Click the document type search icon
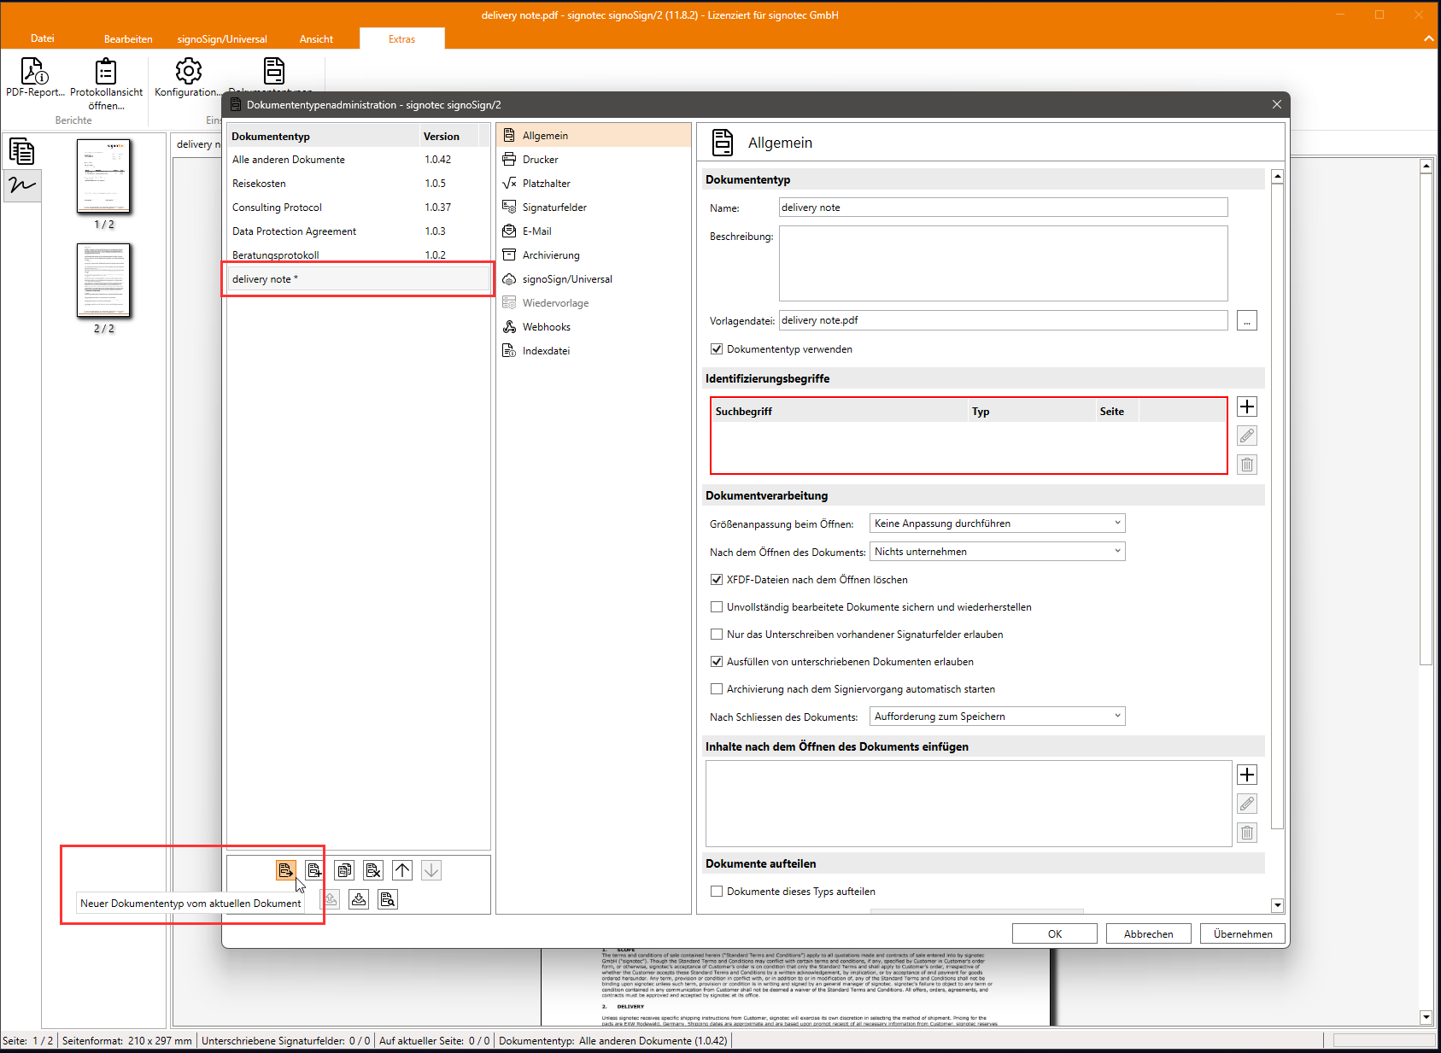1441x1053 pixels. tap(388, 899)
